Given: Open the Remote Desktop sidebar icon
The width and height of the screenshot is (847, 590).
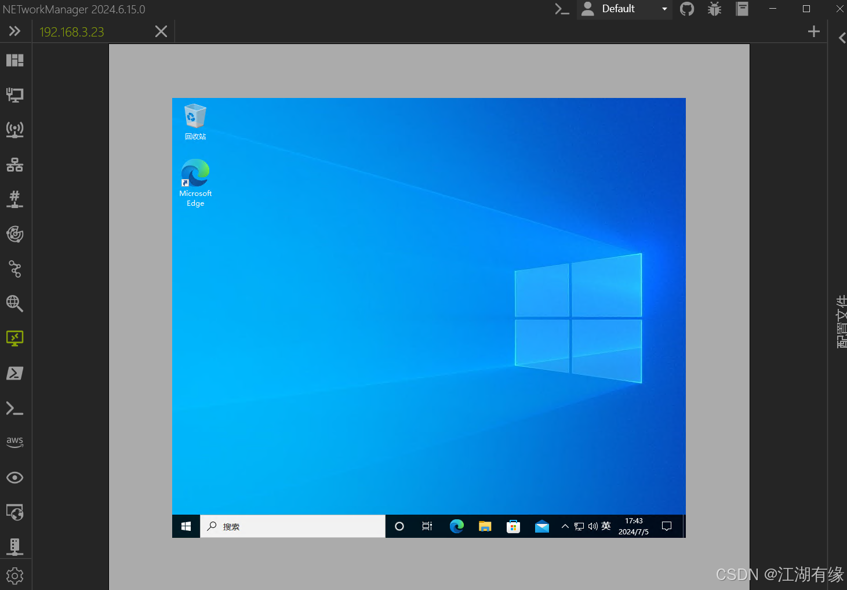Looking at the screenshot, I should (x=15, y=338).
